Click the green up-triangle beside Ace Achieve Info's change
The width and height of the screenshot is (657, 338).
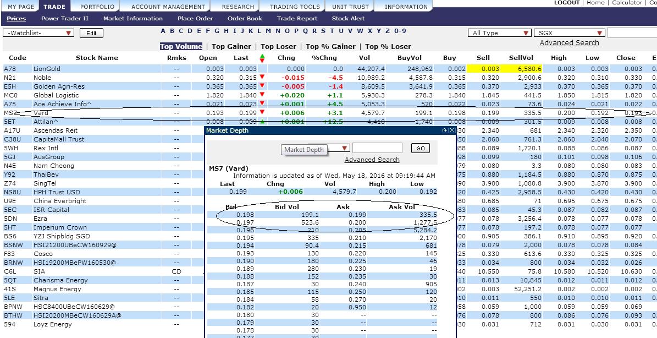(262, 102)
